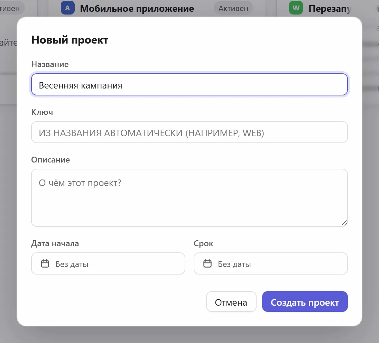Click the Описание textarea
Image resolution: width=379 pixels, height=343 pixels.
(189, 198)
